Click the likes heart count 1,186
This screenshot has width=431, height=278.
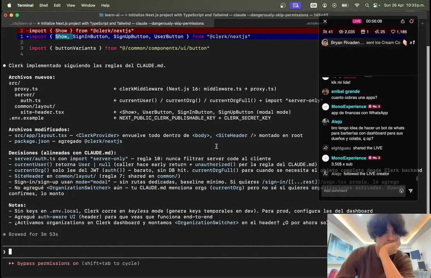(399, 32)
